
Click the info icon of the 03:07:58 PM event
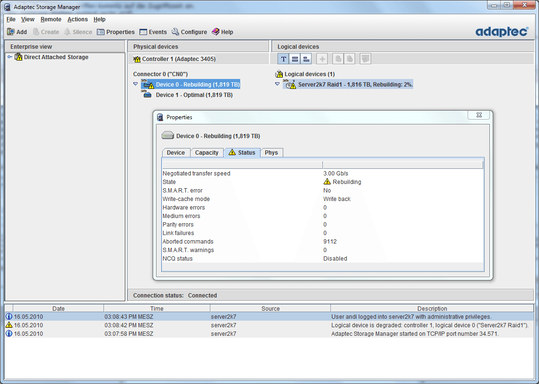coord(9,333)
